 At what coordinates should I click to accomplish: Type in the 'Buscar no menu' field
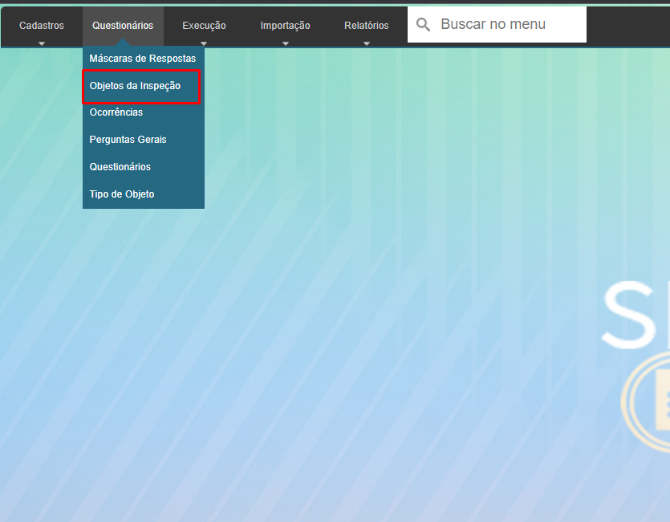pyautogui.click(x=510, y=24)
